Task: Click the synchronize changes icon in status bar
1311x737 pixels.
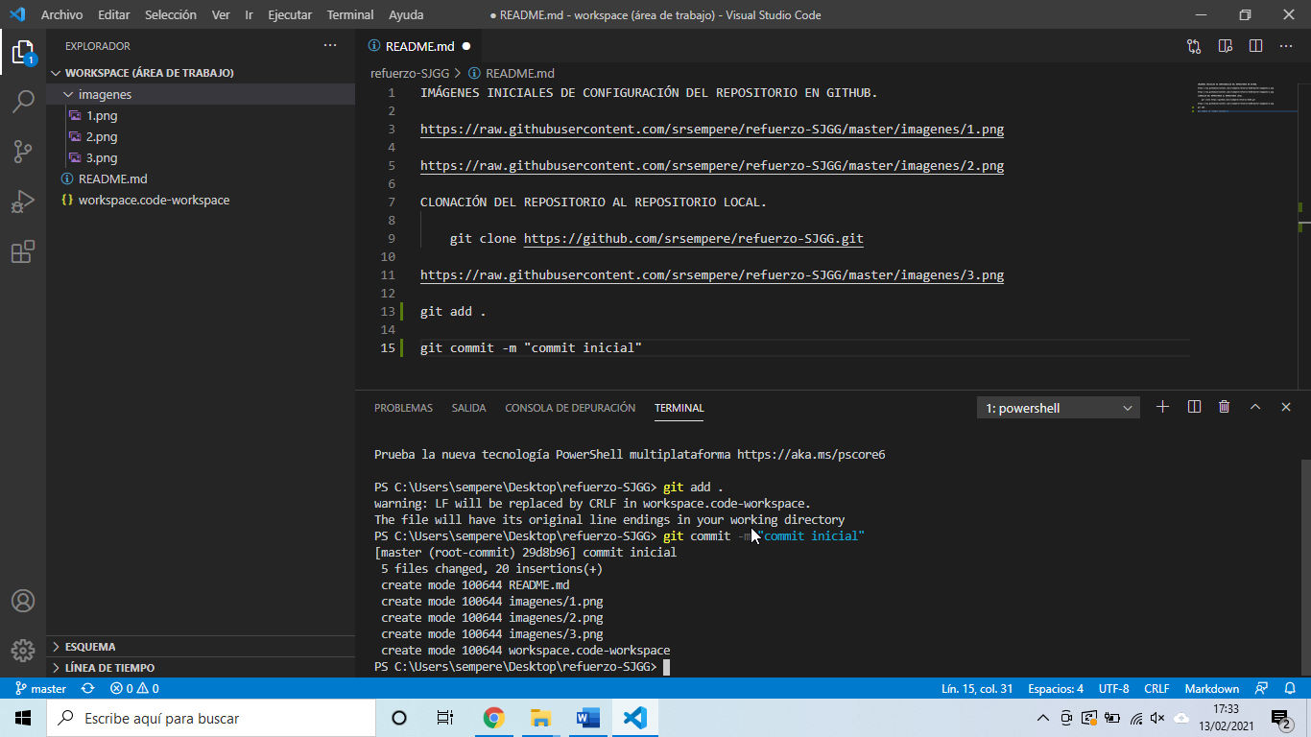Action: click(x=88, y=688)
